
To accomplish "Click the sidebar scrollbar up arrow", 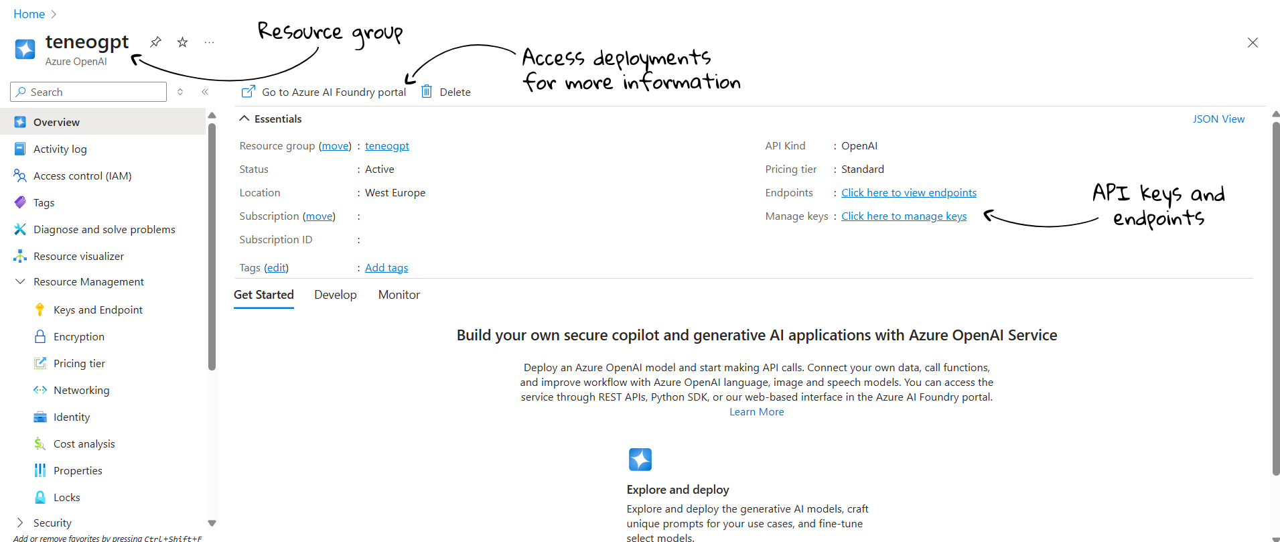I will (x=212, y=115).
